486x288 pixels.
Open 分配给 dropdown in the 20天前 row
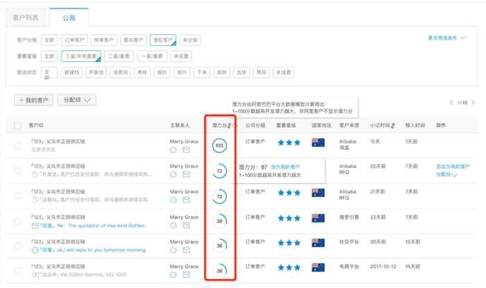(446, 175)
